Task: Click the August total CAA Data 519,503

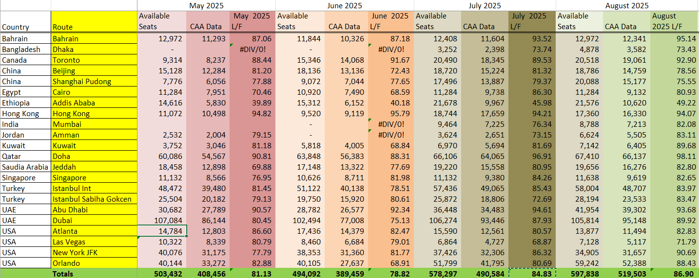Action: pos(627,274)
